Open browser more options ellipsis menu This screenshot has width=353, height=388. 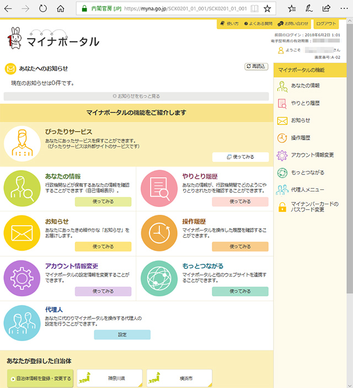pyautogui.click(x=344, y=9)
